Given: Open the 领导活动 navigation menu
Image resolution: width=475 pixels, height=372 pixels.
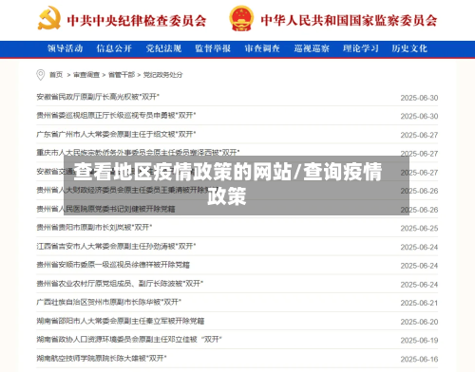Looking at the screenshot, I should pos(66,48).
